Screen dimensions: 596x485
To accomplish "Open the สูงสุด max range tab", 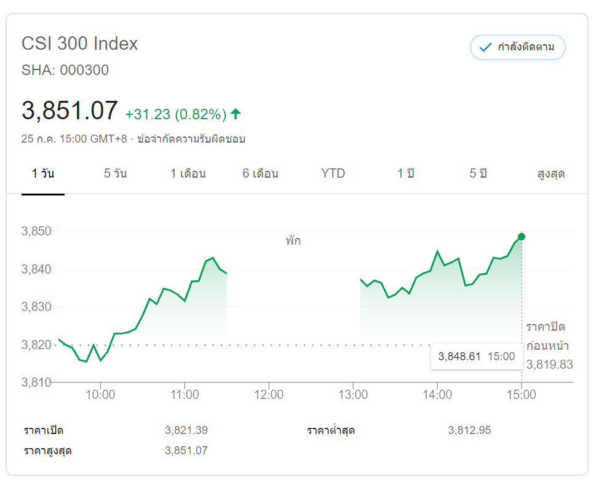I will 550,173.
